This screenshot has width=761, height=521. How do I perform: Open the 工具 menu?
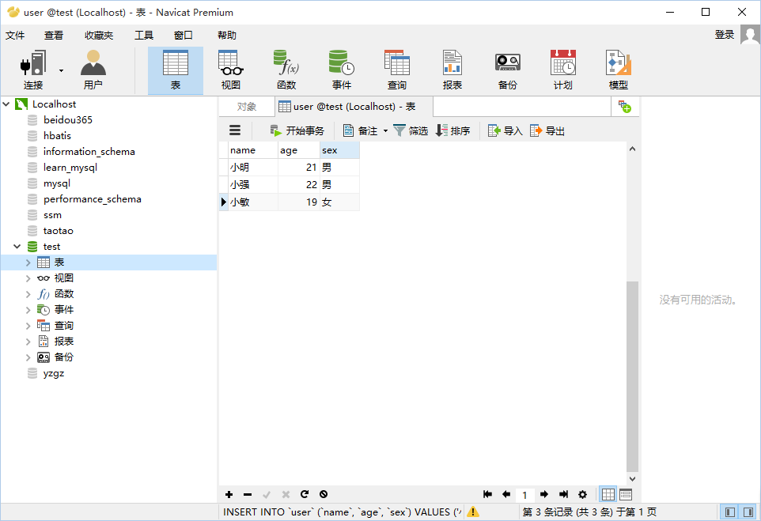click(x=144, y=36)
